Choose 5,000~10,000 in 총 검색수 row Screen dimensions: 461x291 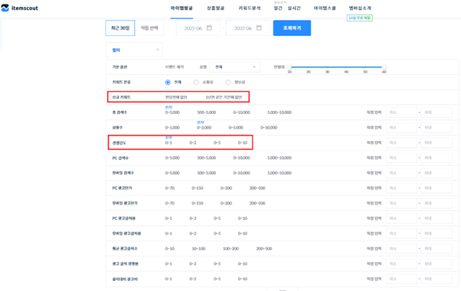[280, 113]
